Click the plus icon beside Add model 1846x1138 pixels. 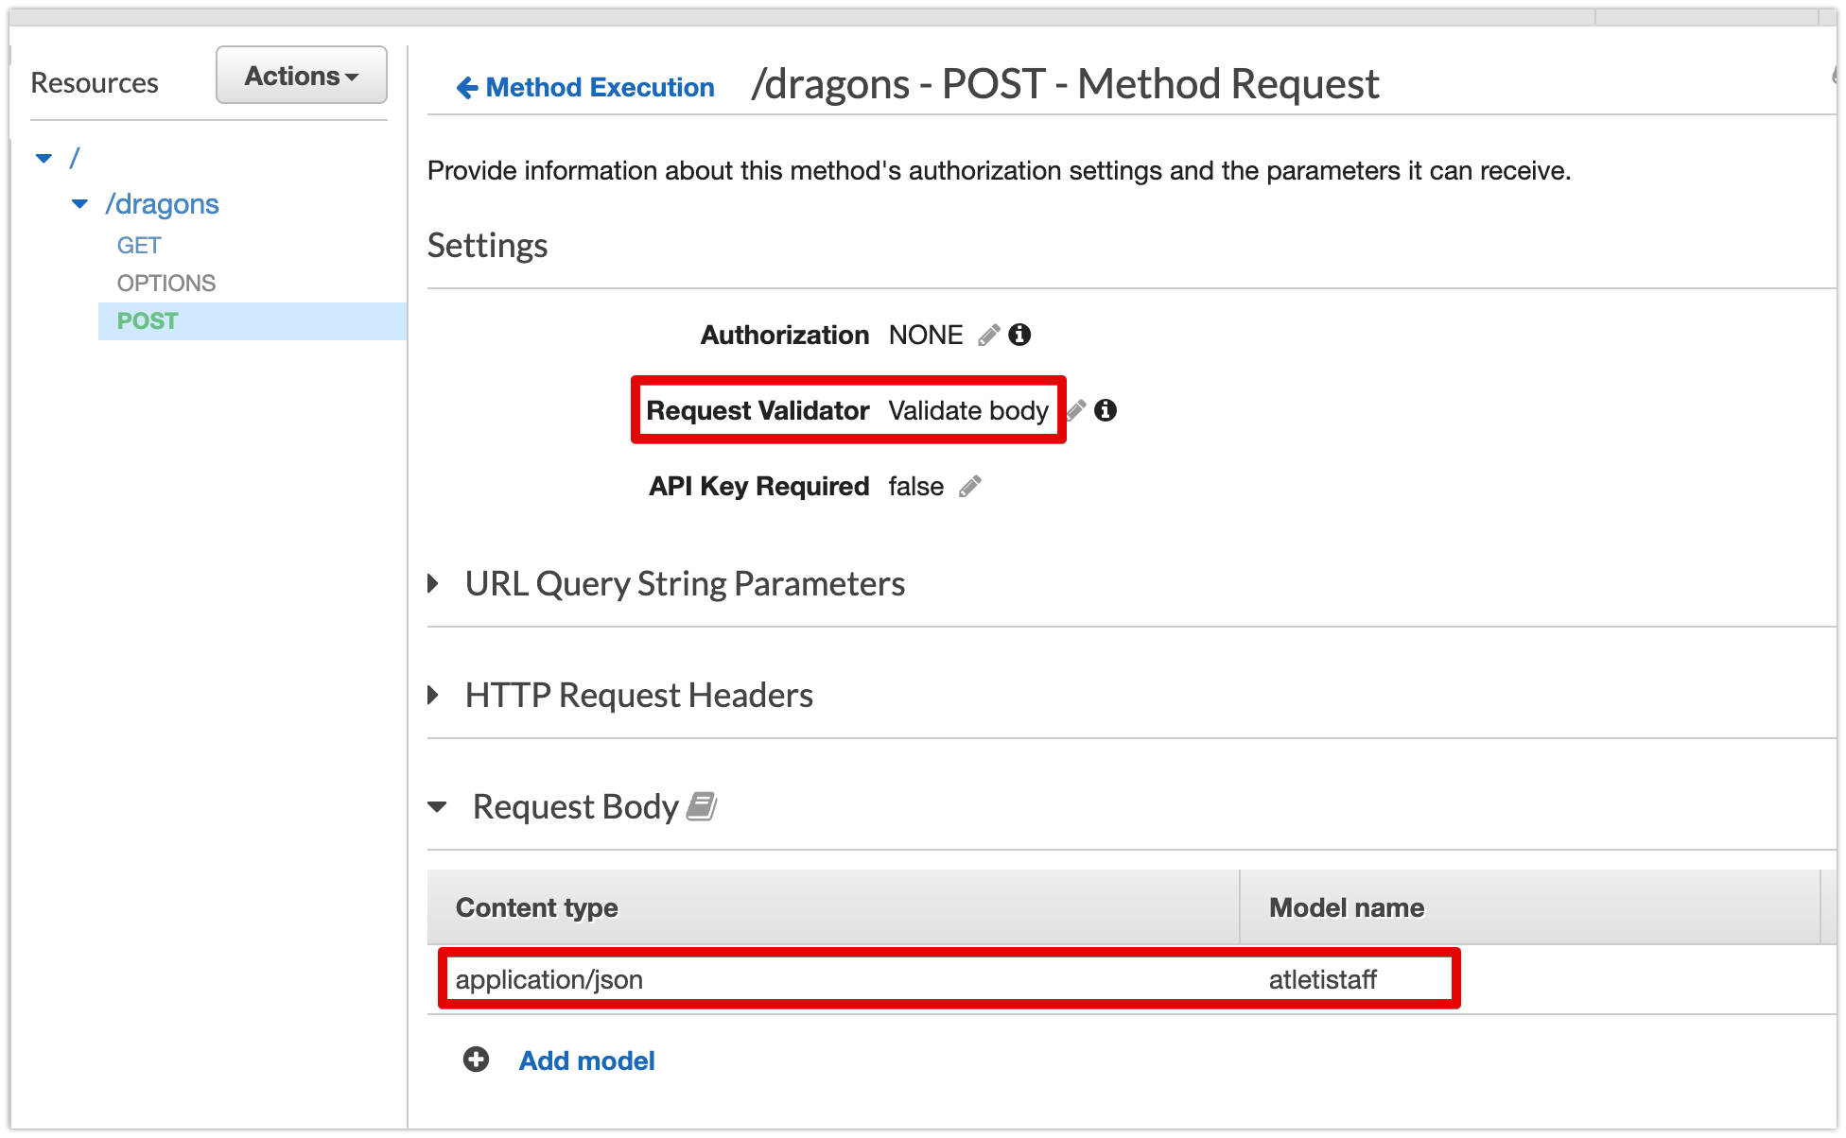click(x=476, y=1060)
